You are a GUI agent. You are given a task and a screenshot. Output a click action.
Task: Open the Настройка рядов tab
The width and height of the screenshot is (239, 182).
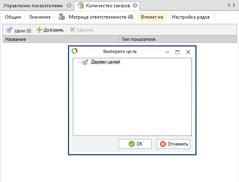click(x=191, y=17)
